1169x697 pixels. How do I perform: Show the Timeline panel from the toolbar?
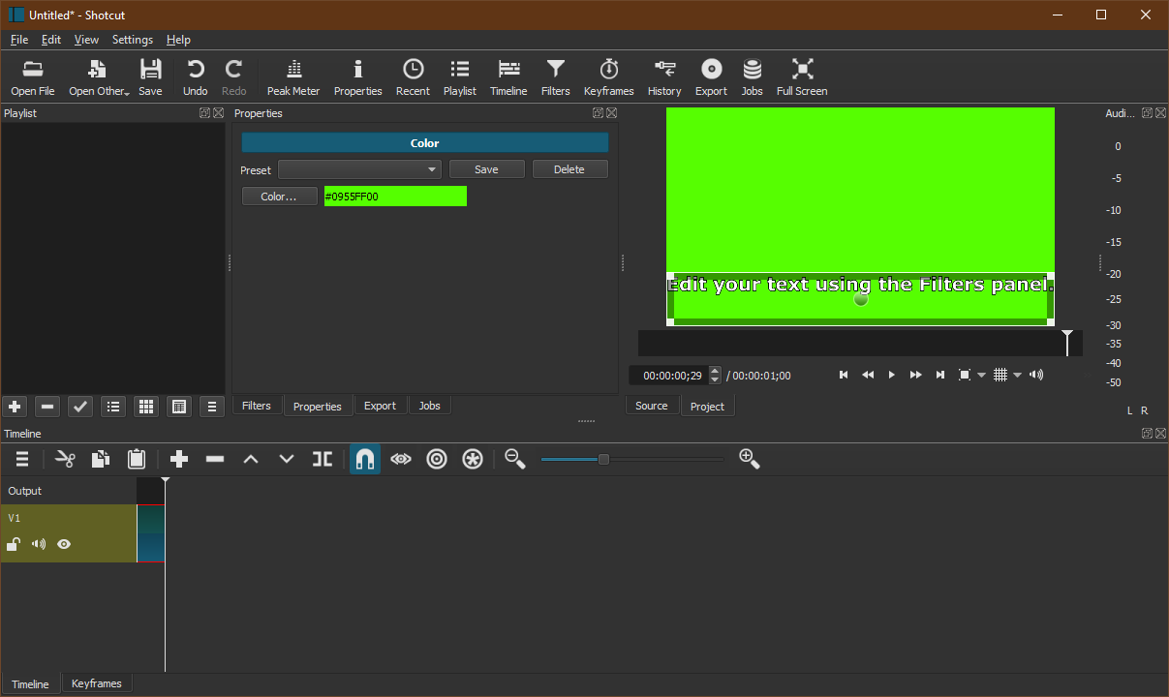pyautogui.click(x=508, y=77)
